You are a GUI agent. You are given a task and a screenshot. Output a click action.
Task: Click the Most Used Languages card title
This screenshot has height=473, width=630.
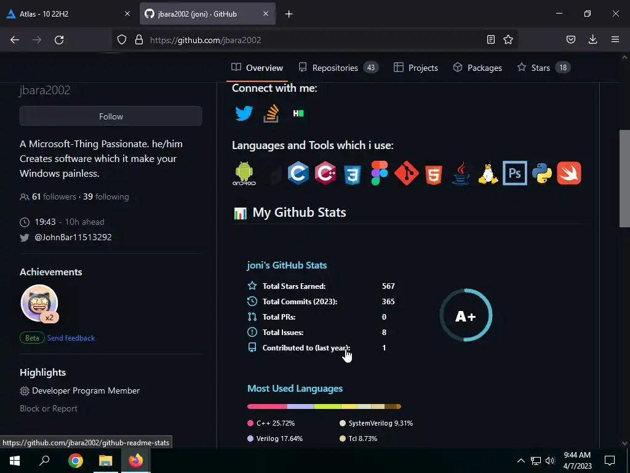click(x=295, y=389)
